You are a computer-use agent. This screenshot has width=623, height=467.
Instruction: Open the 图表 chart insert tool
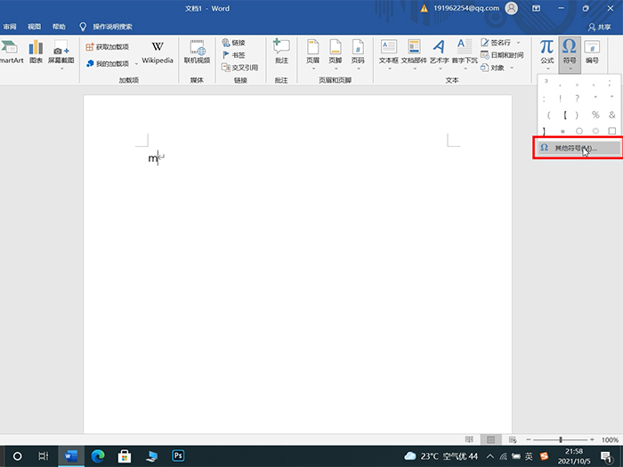point(36,52)
